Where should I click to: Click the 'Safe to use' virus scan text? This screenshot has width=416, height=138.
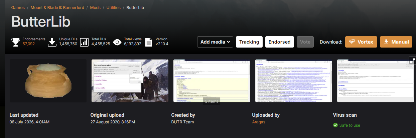coord(350,125)
